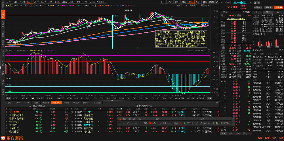The image size is (284, 141).
Task: Open the red line color swatch
Action: tap(150, 123)
